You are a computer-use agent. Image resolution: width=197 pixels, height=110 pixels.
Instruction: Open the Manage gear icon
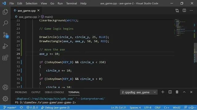click(x=5, y=99)
